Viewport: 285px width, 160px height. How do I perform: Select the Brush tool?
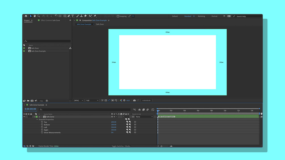coord(78,16)
